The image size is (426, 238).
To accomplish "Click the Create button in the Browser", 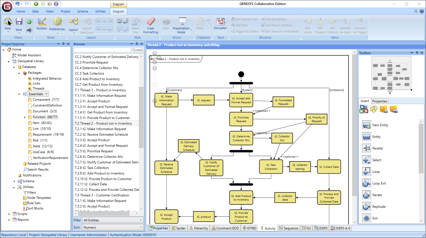I will coord(138,50).
